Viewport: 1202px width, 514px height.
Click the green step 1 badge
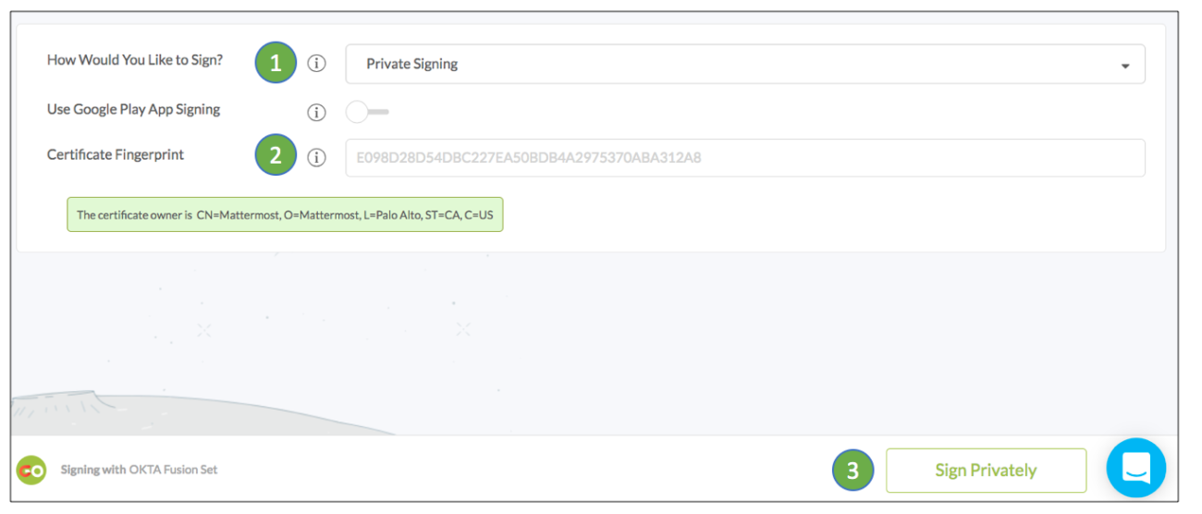coord(276,63)
